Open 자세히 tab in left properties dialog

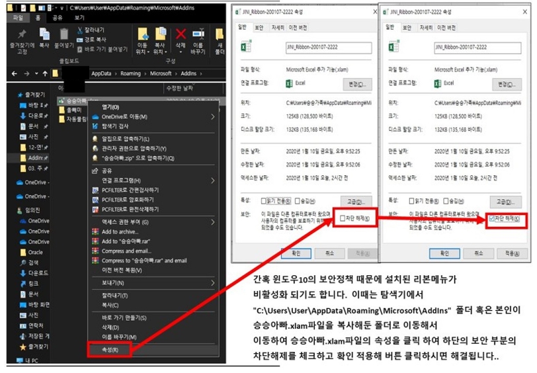278,28
